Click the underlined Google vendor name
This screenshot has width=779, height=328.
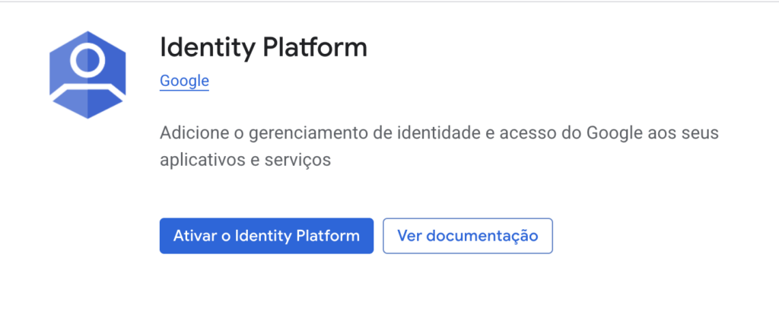point(184,81)
